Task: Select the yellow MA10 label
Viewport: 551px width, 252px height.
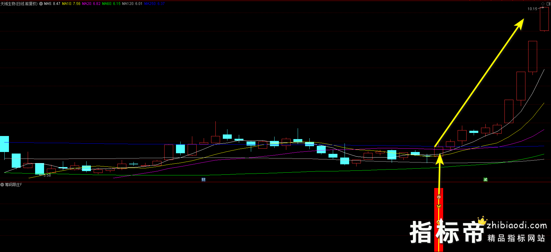Action: [x=71, y=4]
